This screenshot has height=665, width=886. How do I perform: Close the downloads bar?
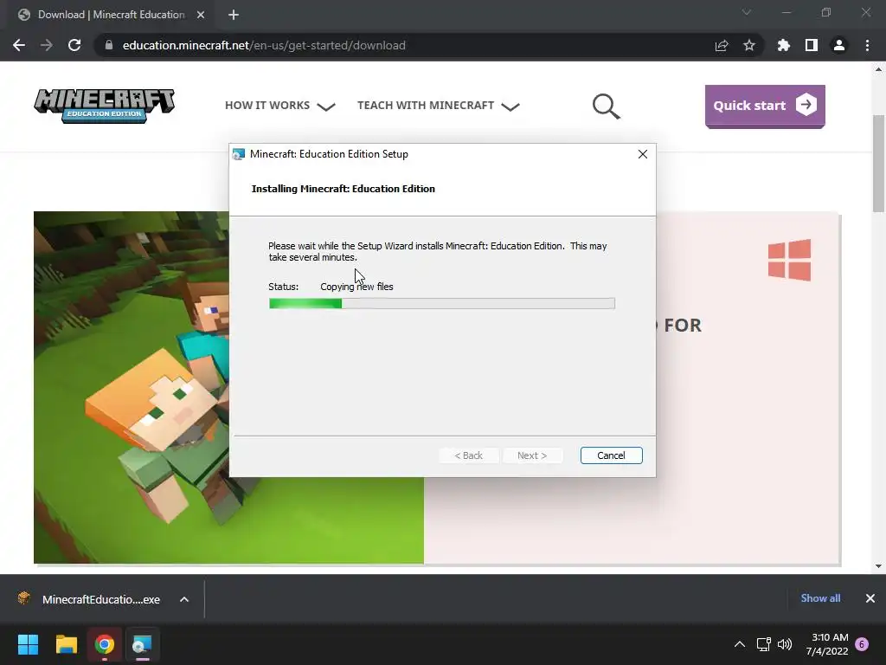(x=870, y=598)
